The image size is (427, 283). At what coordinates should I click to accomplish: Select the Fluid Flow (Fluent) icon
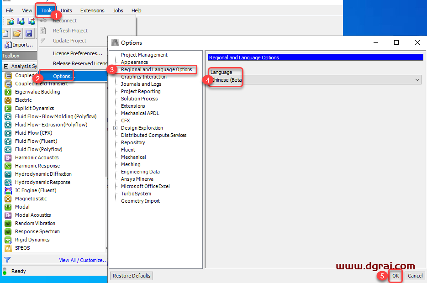click(8, 141)
